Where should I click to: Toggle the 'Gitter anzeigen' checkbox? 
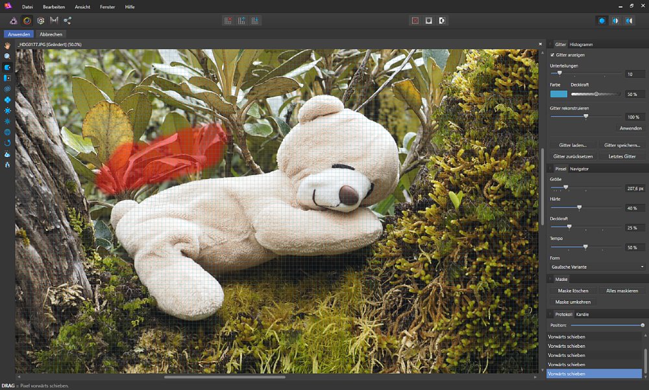552,55
